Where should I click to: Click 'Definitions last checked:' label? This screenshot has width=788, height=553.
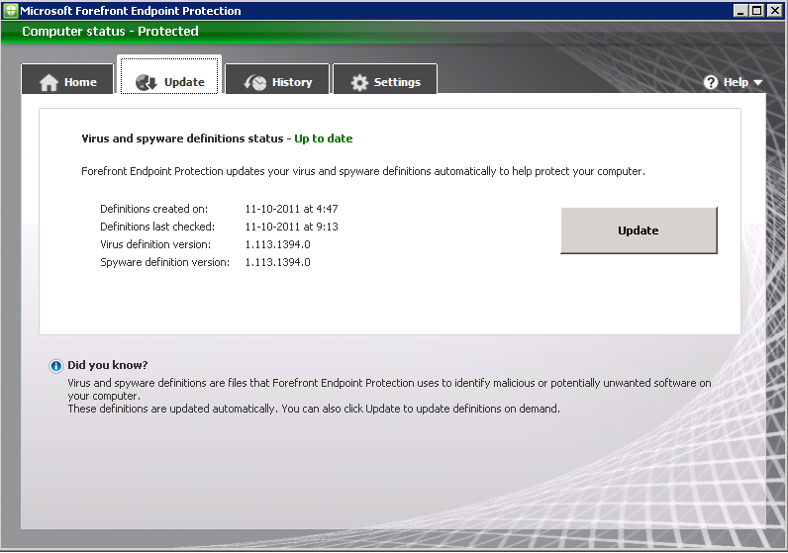point(157,227)
